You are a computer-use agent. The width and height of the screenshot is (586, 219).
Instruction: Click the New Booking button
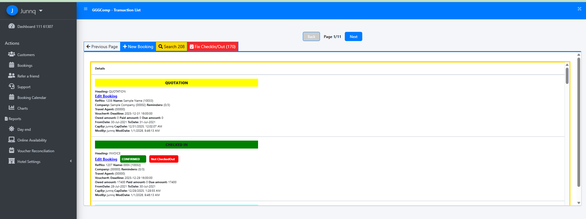pyautogui.click(x=138, y=47)
